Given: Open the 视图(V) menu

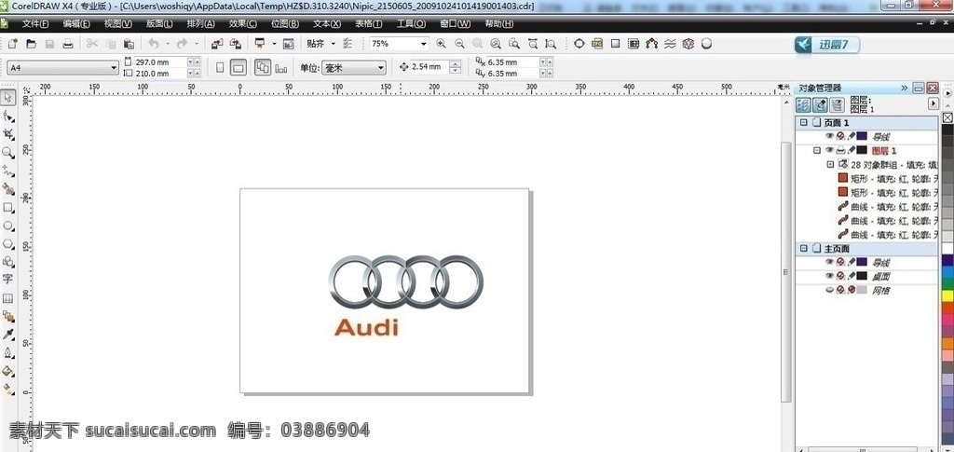Looking at the screenshot, I should (117, 23).
